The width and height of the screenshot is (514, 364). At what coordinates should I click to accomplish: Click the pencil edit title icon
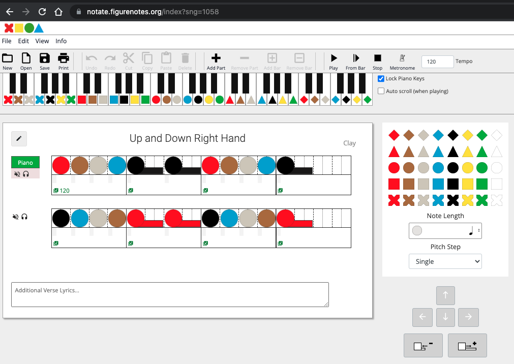tap(19, 138)
